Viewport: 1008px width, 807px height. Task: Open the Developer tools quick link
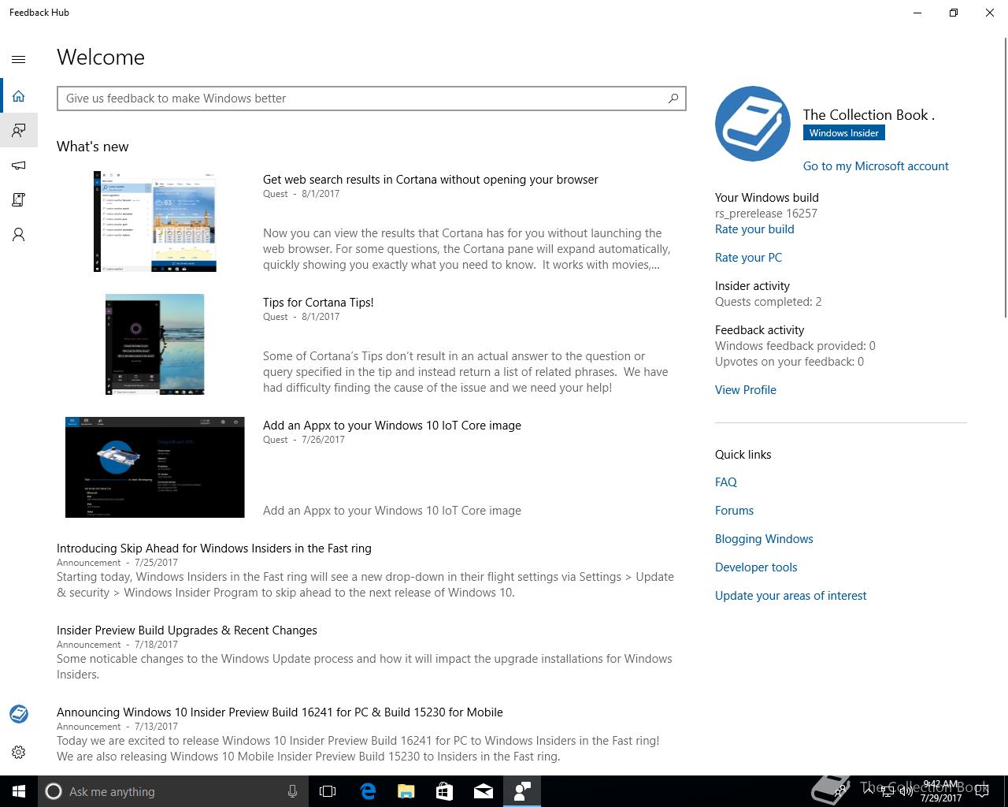pos(756,567)
